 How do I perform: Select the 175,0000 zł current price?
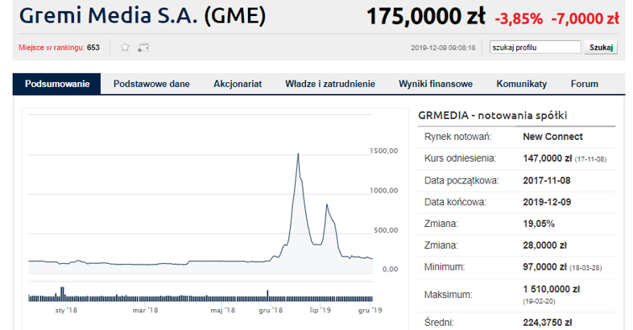pos(425,17)
